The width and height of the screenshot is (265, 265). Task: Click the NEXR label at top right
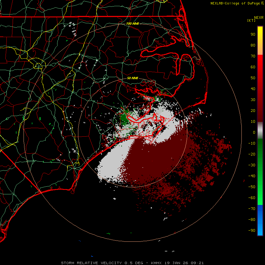coord(259,18)
